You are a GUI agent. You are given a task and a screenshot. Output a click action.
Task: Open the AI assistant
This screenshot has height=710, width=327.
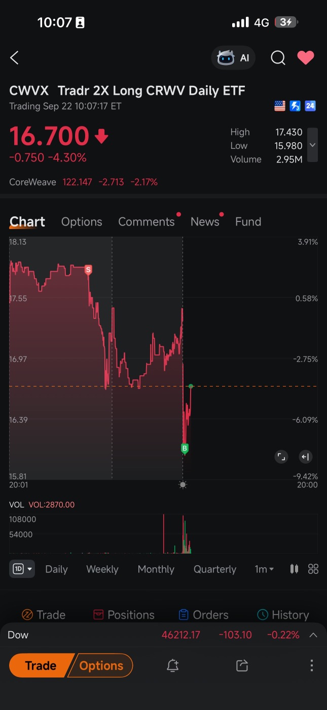coord(233,58)
